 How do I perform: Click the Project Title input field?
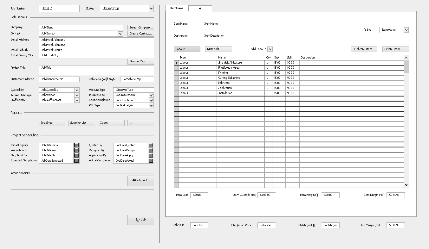point(96,70)
